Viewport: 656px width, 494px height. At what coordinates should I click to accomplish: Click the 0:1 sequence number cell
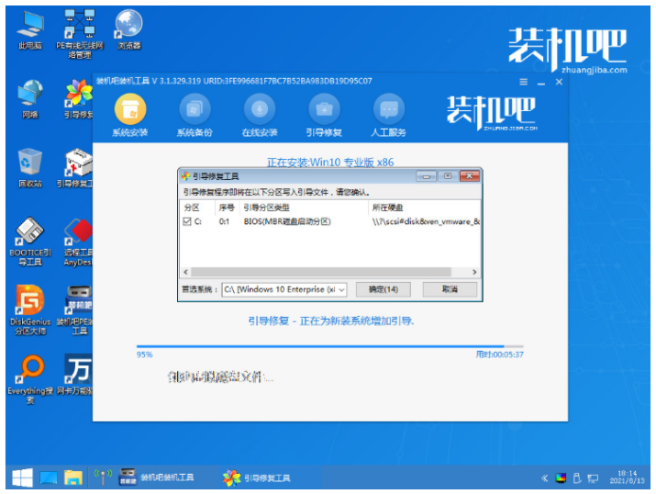click(x=224, y=221)
